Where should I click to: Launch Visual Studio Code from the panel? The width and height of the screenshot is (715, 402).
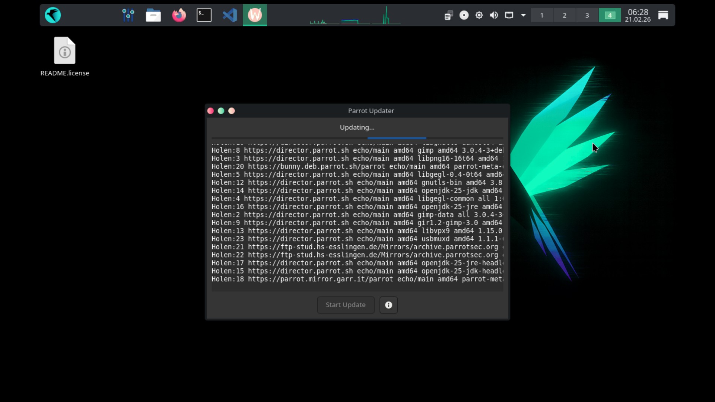coord(229,15)
